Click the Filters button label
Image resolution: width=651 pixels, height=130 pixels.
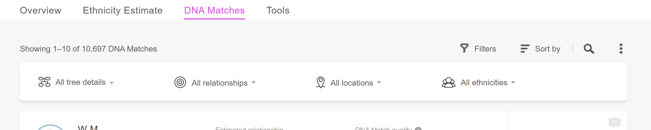coord(485,49)
